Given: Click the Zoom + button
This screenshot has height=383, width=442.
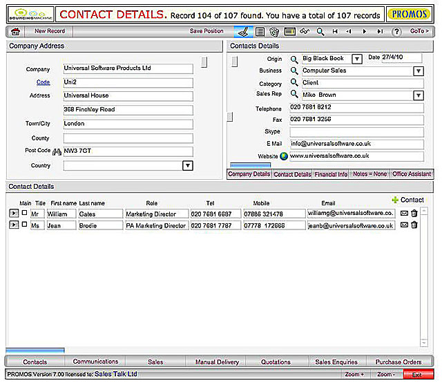Looking at the screenshot, I should point(354,375).
